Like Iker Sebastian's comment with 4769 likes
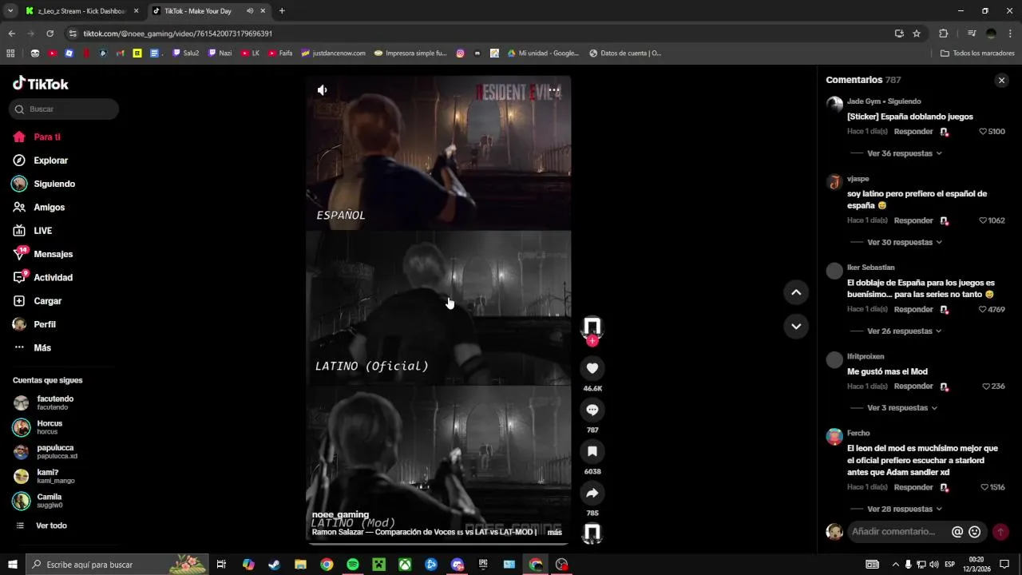The image size is (1022, 575). click(983, 309)
